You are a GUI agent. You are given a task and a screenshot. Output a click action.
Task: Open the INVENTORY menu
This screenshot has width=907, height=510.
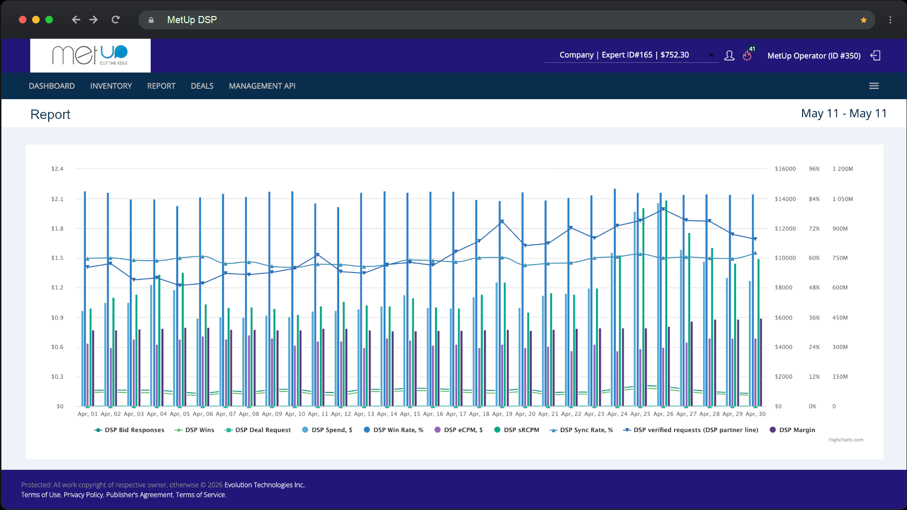pos(111,86)
